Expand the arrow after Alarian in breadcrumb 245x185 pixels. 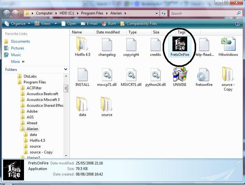tap(125, 13)
